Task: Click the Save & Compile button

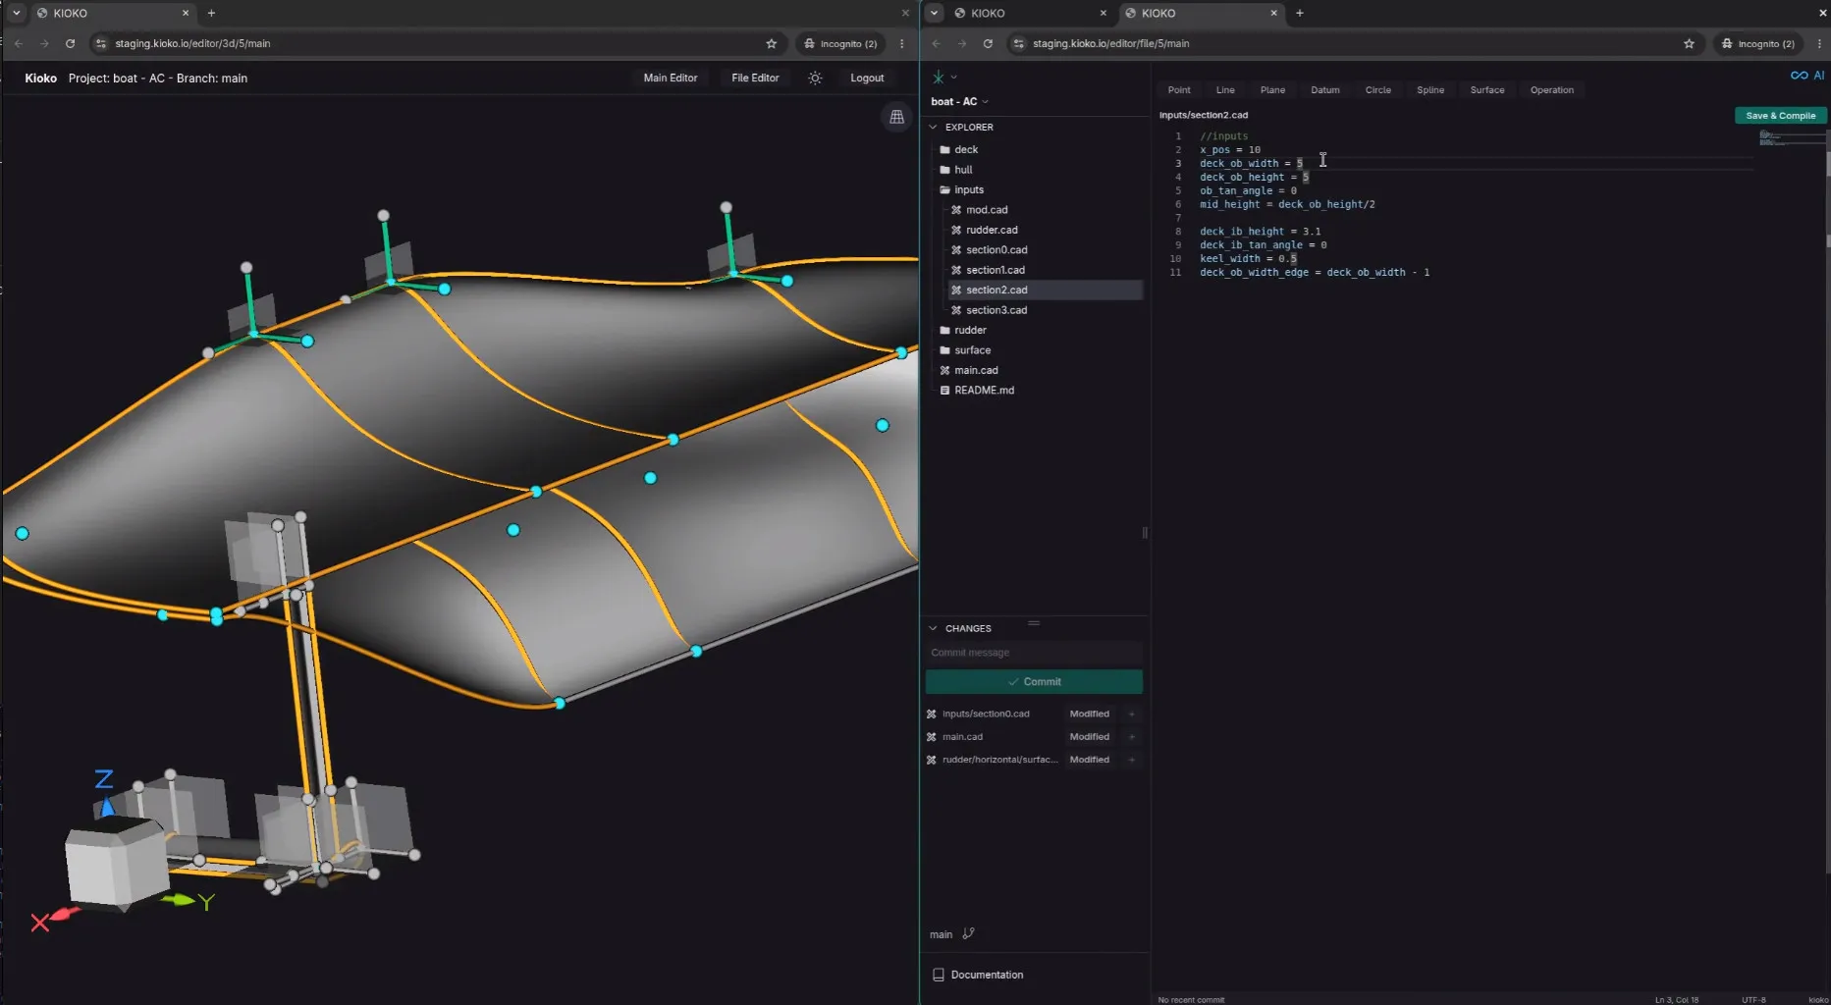Action: [1780, 115]
